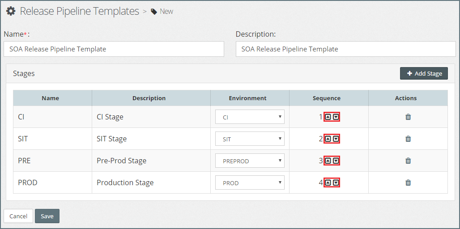Screen dimensions: 460x229
Task: Click into the Description text field
Action: [345, 49]
